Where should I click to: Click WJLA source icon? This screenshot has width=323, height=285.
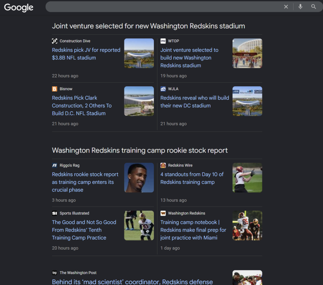point(163,89)
